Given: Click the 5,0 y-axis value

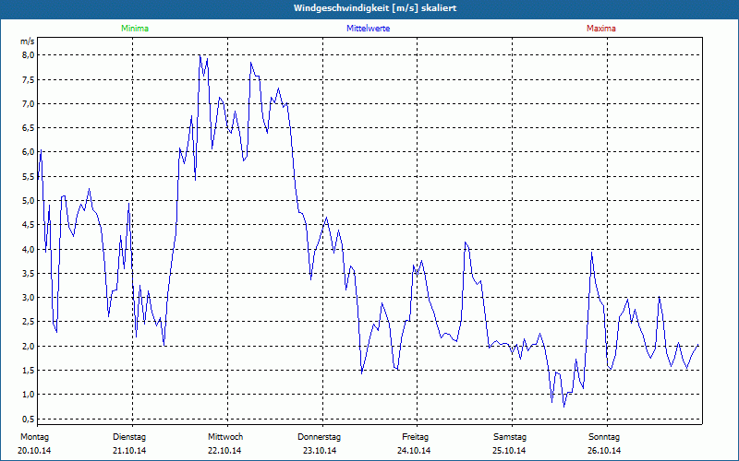Looking at the screenshot, I should pyautogui.click(x=29, y=200).
